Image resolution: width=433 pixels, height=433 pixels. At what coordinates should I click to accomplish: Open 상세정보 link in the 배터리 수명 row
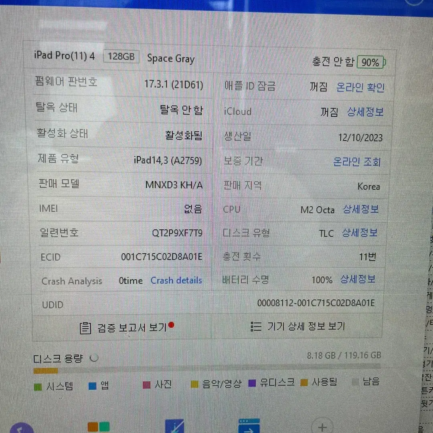pos(358,279)
